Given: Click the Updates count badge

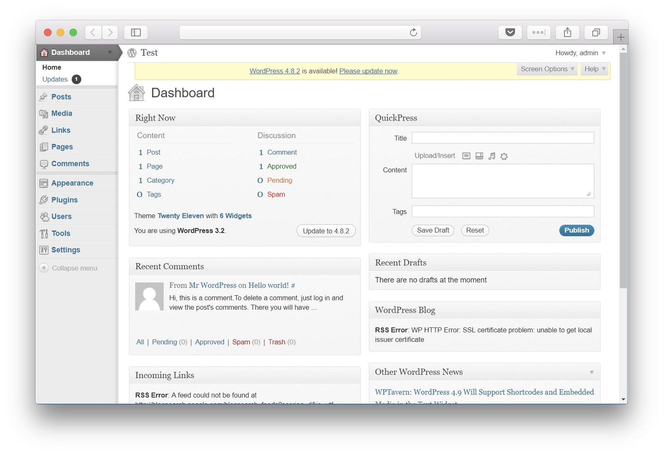Looking at the screenshot, I should (76, 79).
